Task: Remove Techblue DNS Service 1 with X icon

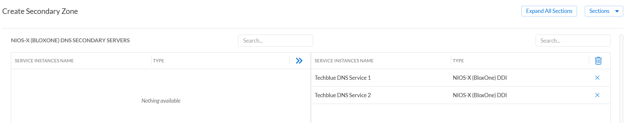Action: pos(597,78)
